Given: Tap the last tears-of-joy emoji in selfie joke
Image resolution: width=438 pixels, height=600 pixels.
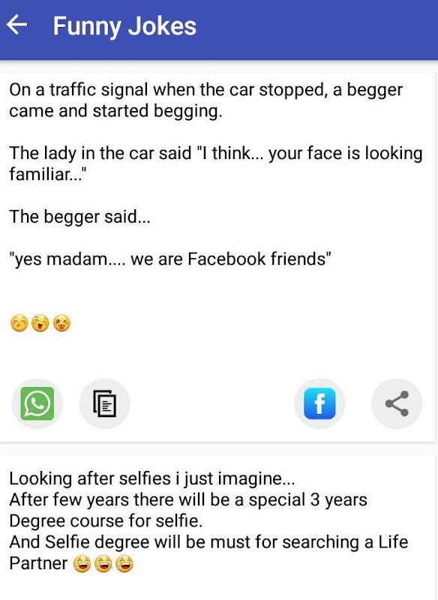Looking at the screenshot, I should click(124, 564).
